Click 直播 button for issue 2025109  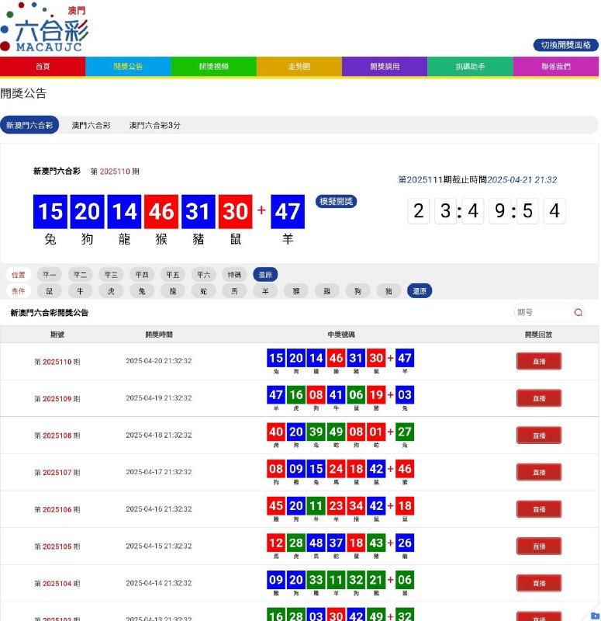click(539, 398)
